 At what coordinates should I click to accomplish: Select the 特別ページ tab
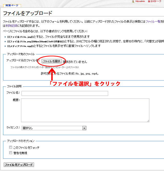(x=12, y=5)
